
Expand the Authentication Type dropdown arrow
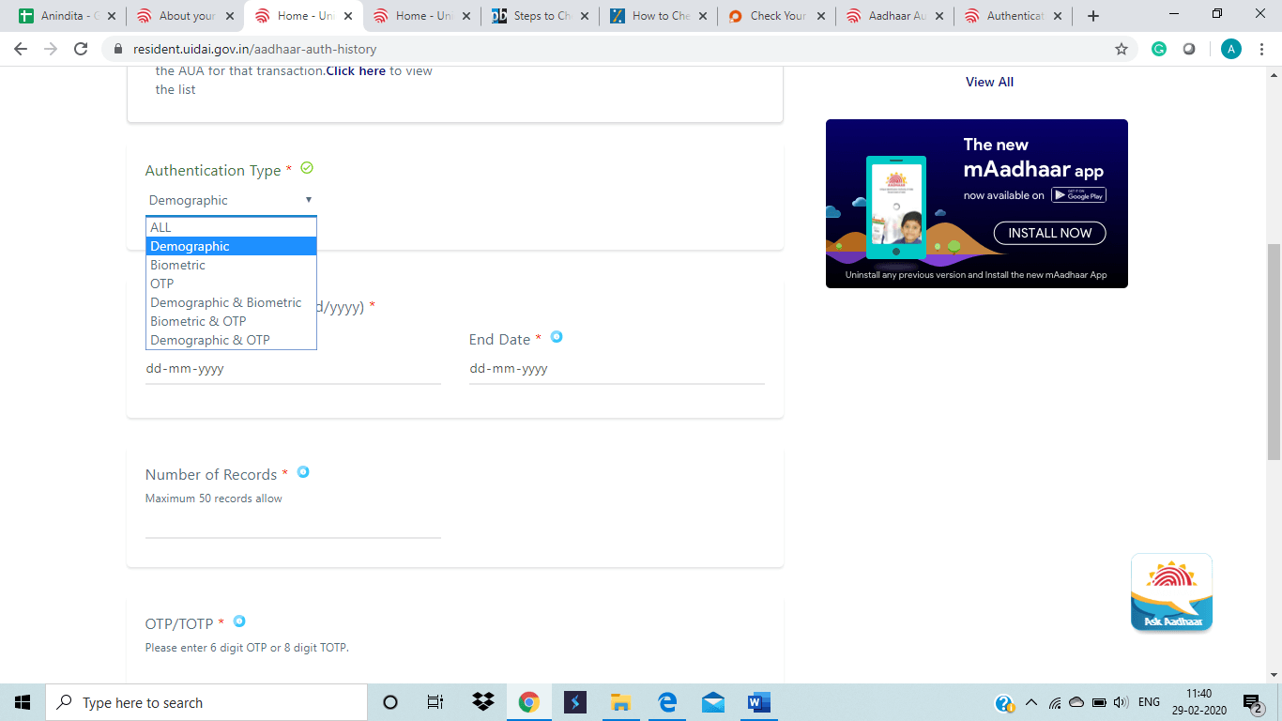click(x=308, y=200)
